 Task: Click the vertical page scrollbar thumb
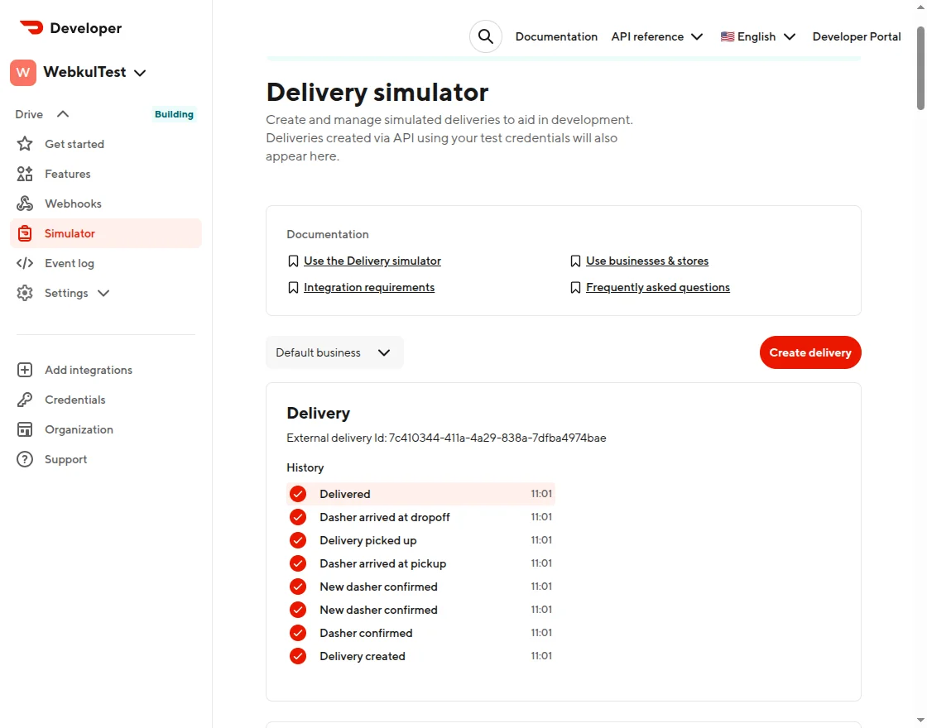920,68
